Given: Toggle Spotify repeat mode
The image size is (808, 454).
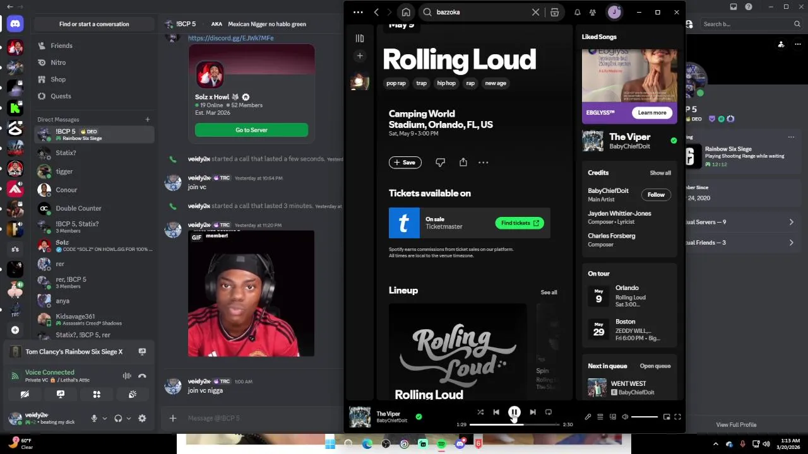Looking at the screenshot, I should [549, 412].
